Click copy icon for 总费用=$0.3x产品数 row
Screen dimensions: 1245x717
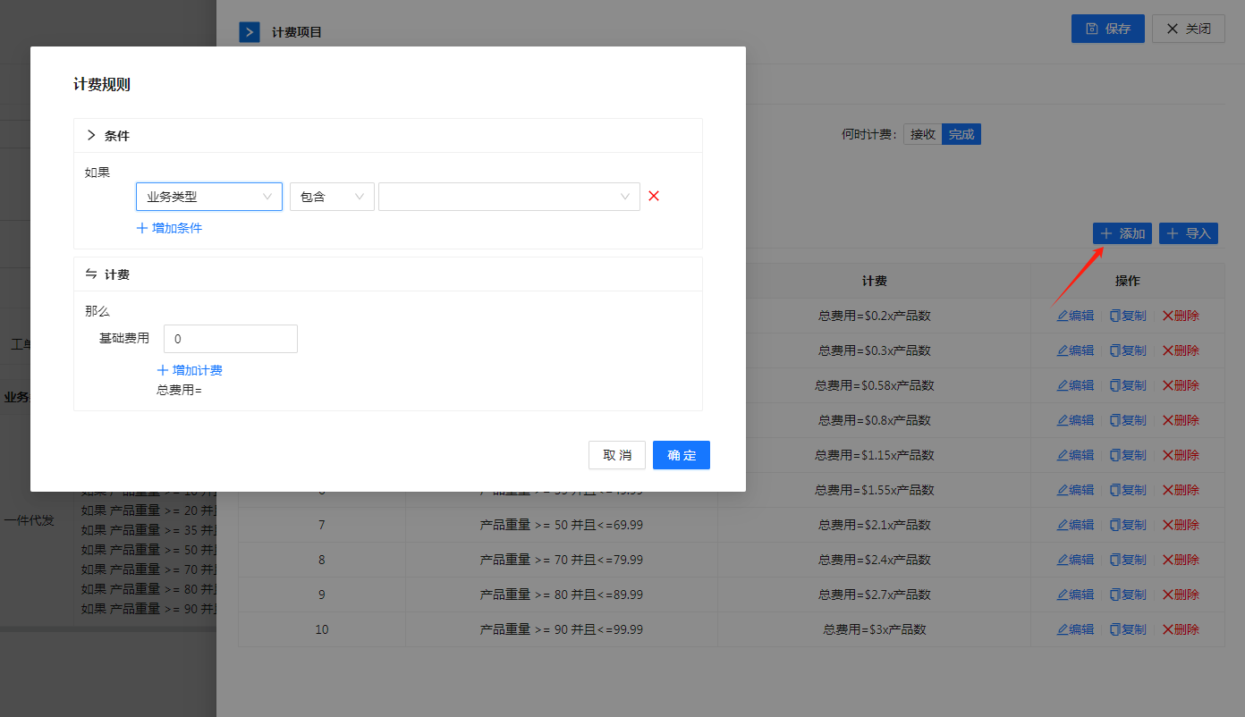coord(1114,350)
